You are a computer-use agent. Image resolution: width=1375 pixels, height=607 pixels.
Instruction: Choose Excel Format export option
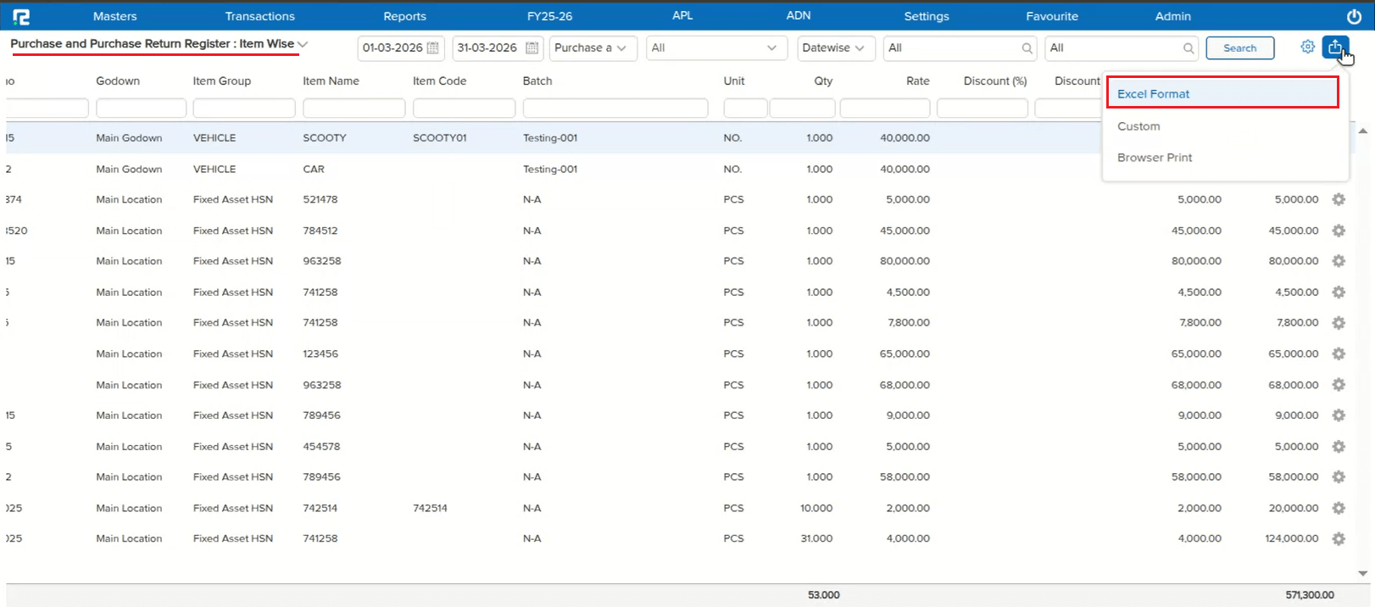coord(1222,92)
